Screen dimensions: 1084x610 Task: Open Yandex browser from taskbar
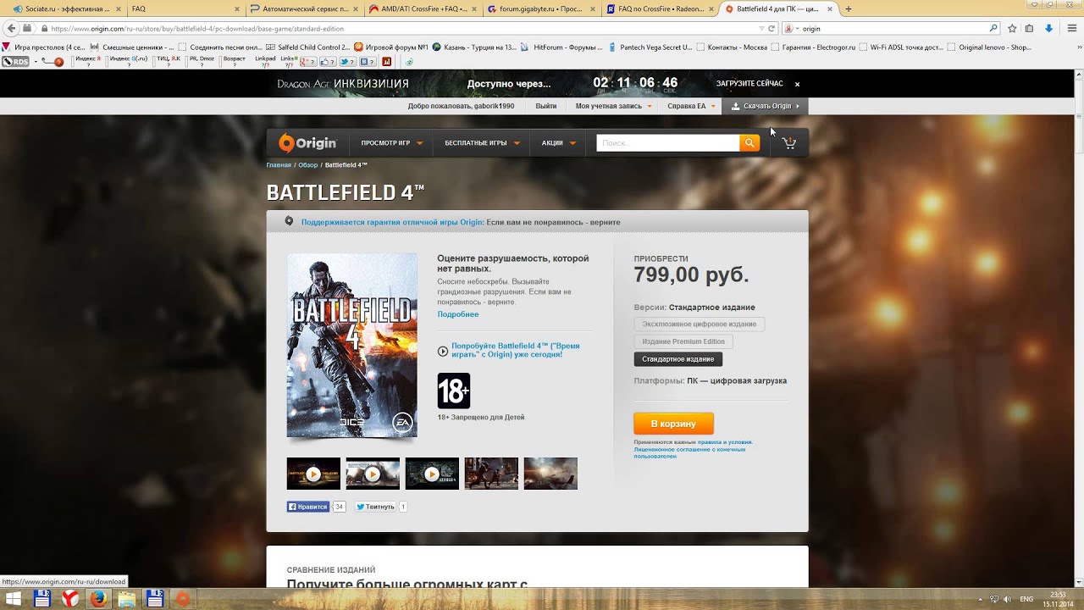pos(70,599)
